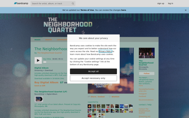Screen dimensions: 189x118
Task: Open The Neighborhood Quartet artist link under title
Action: click(49, 53)
